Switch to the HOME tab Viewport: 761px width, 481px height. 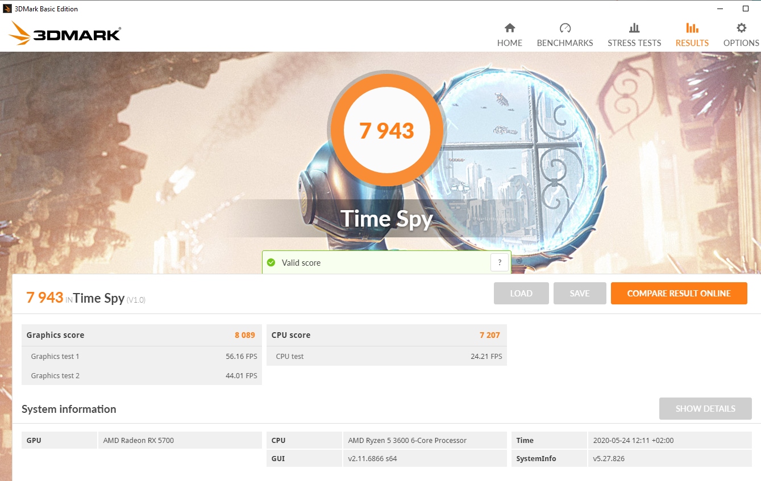(509, 43)
